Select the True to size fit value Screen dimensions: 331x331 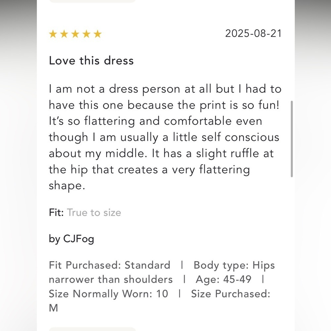pos(94,213)
